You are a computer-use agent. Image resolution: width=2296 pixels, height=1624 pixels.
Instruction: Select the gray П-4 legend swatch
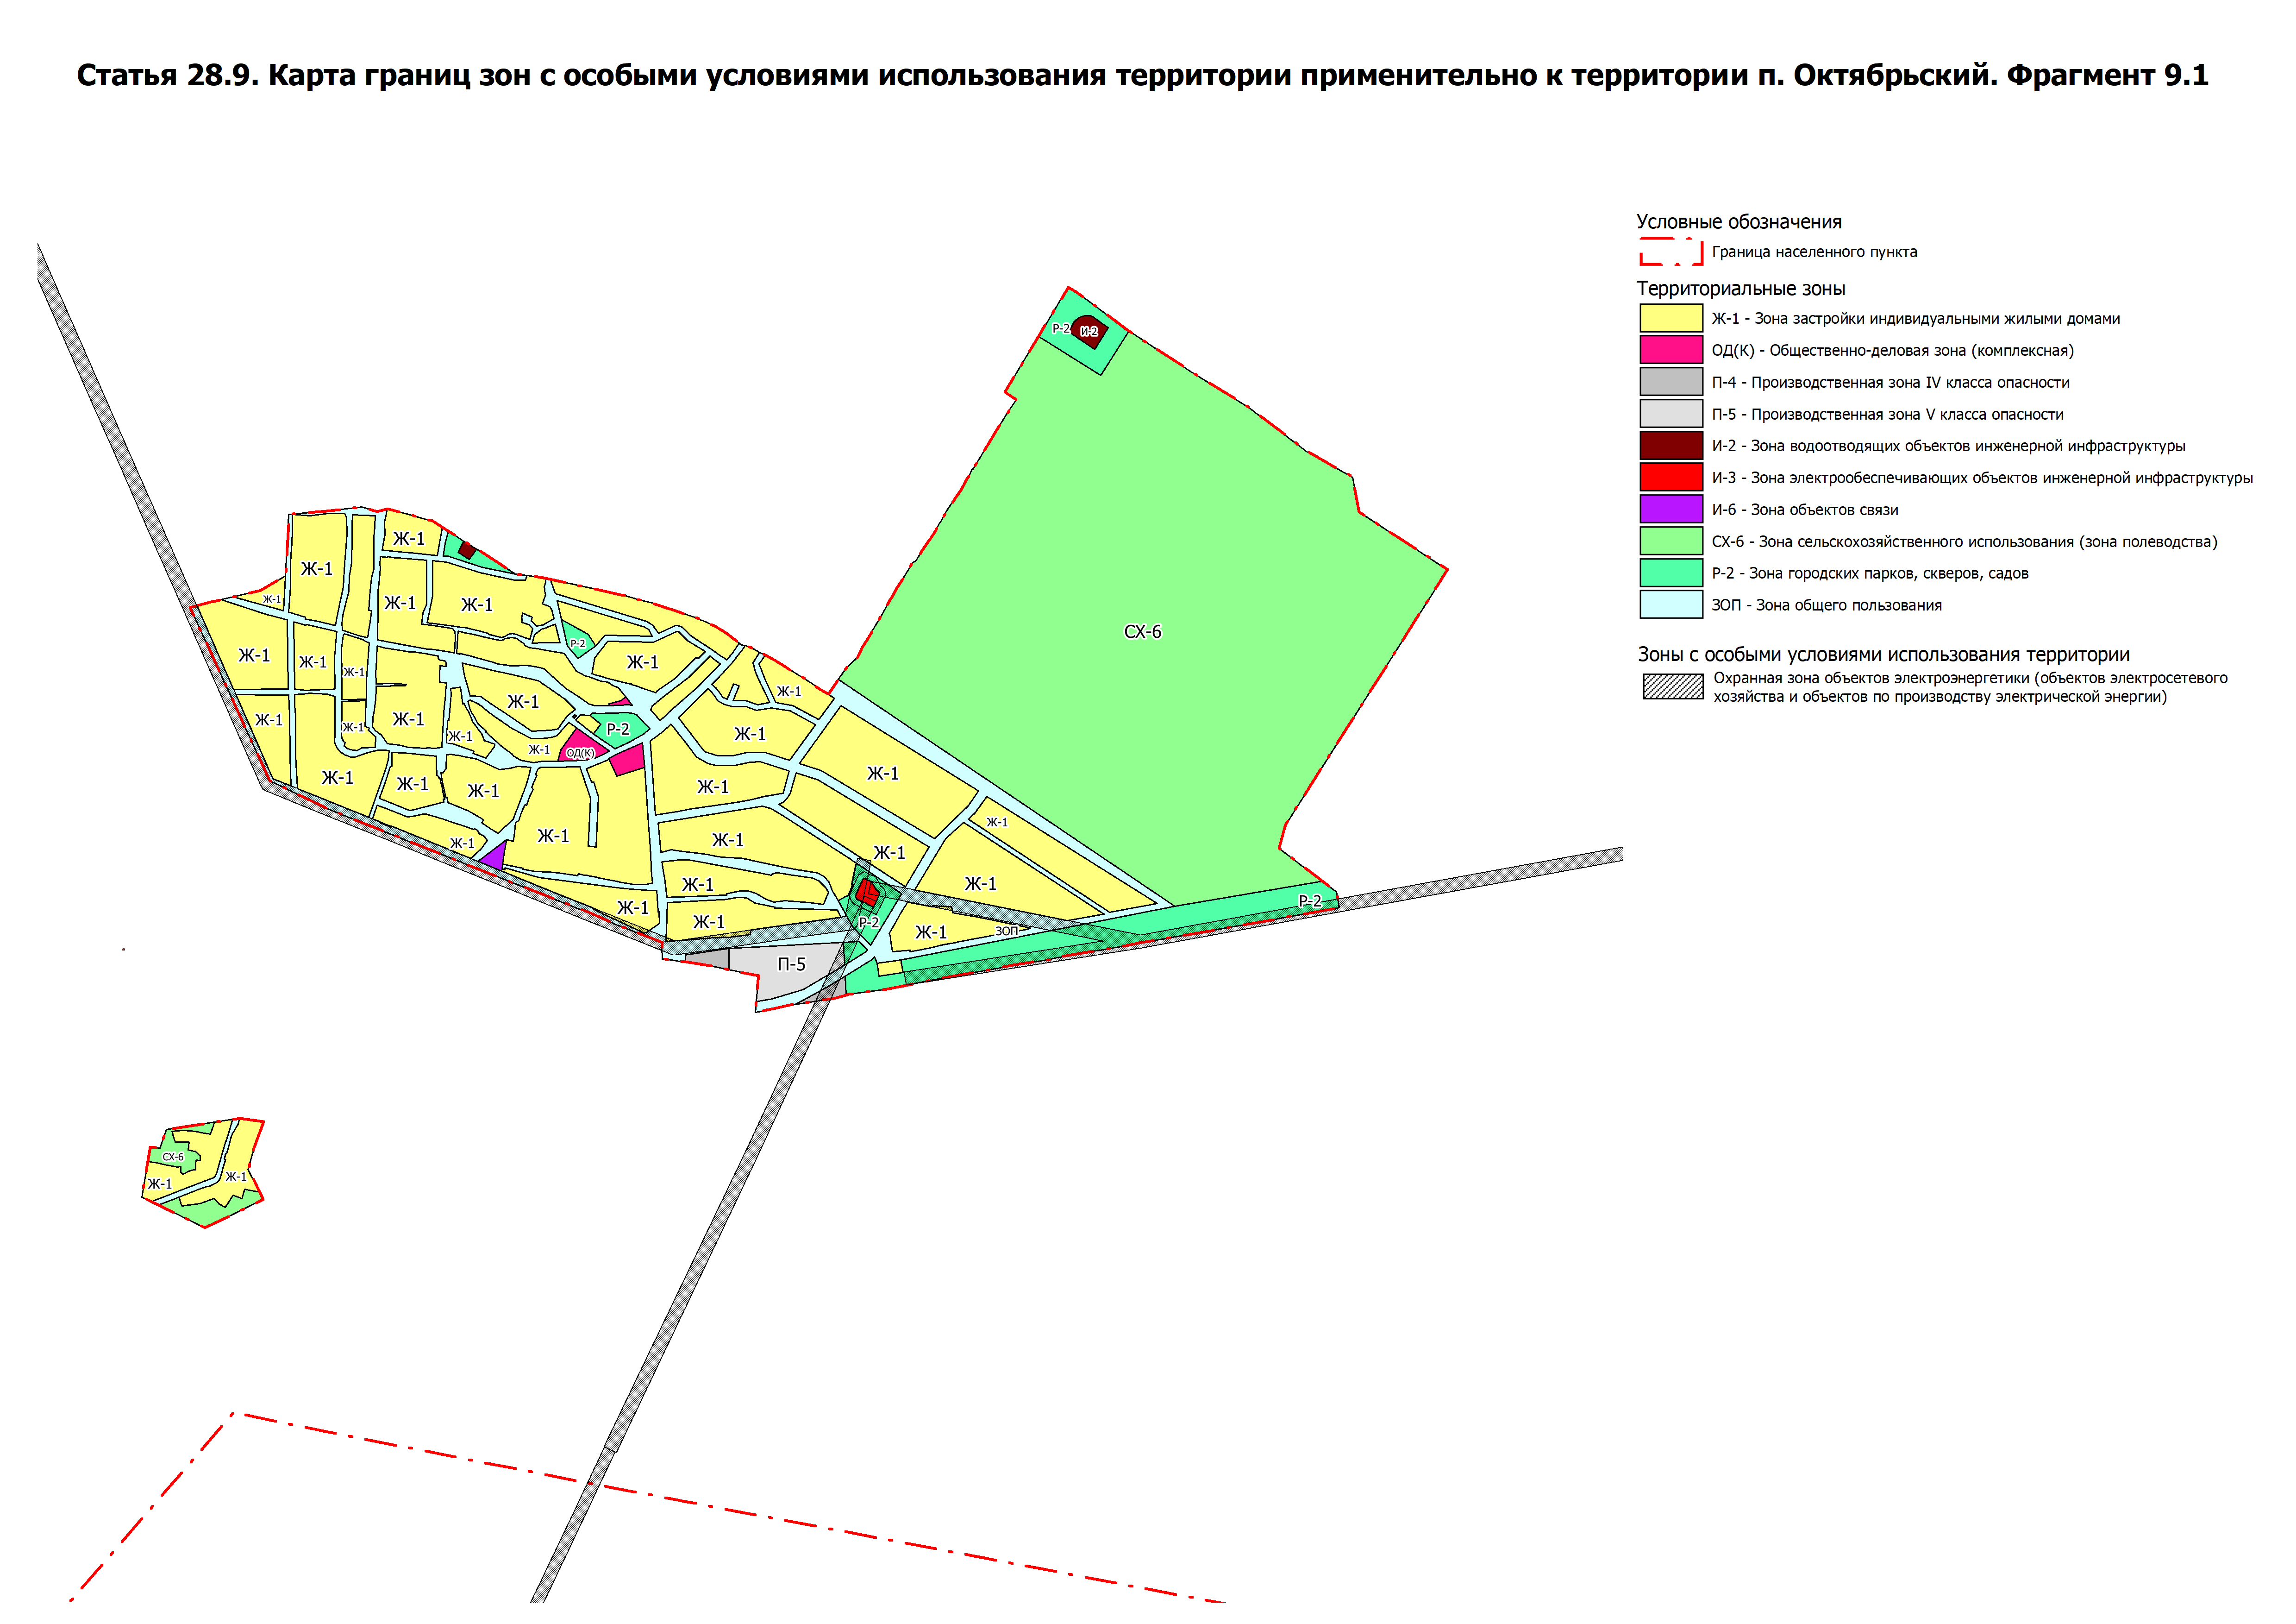(1670, 382)
